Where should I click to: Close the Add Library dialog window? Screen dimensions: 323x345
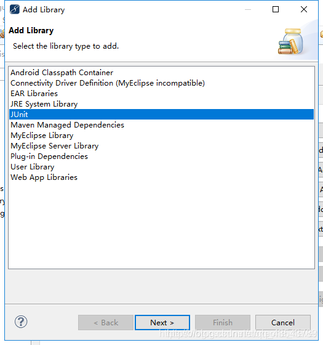[x=304, y=9]
